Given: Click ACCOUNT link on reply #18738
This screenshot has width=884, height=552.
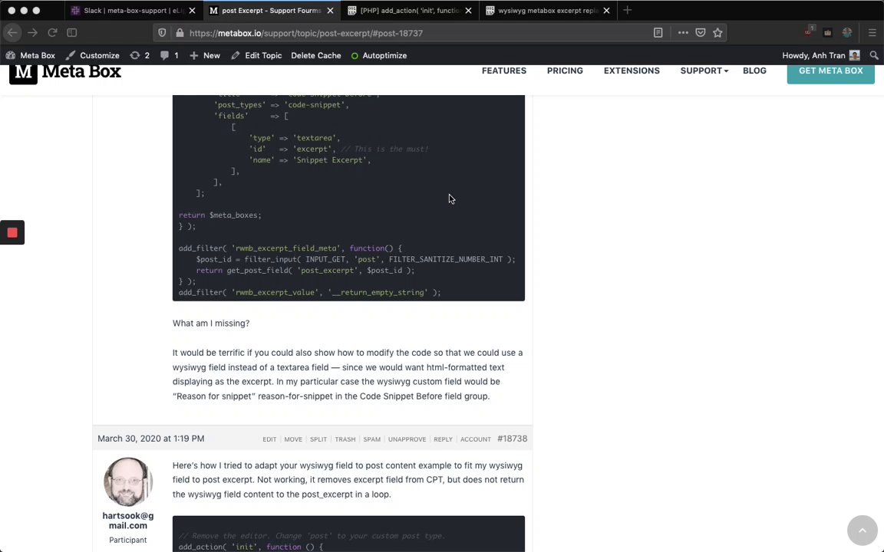Looking at the screenshot, I should coord(475,439).
